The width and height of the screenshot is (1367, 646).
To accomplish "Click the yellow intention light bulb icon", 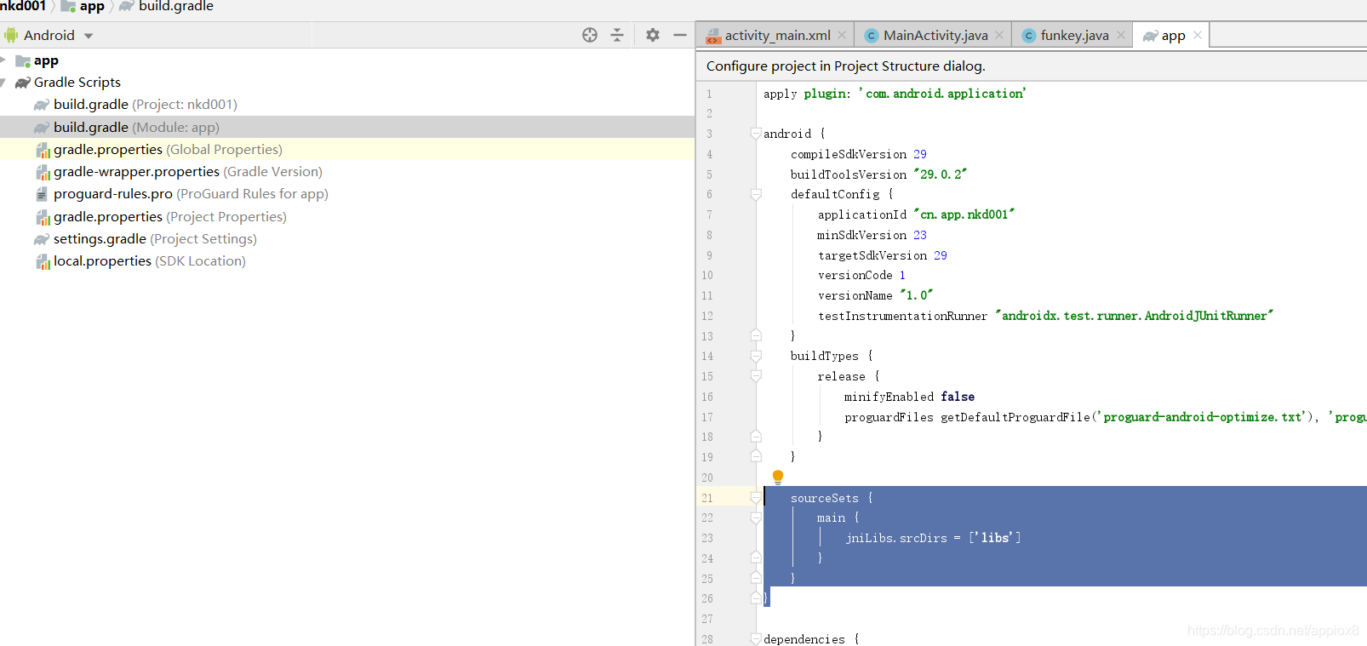I will [x=777, y=477].
